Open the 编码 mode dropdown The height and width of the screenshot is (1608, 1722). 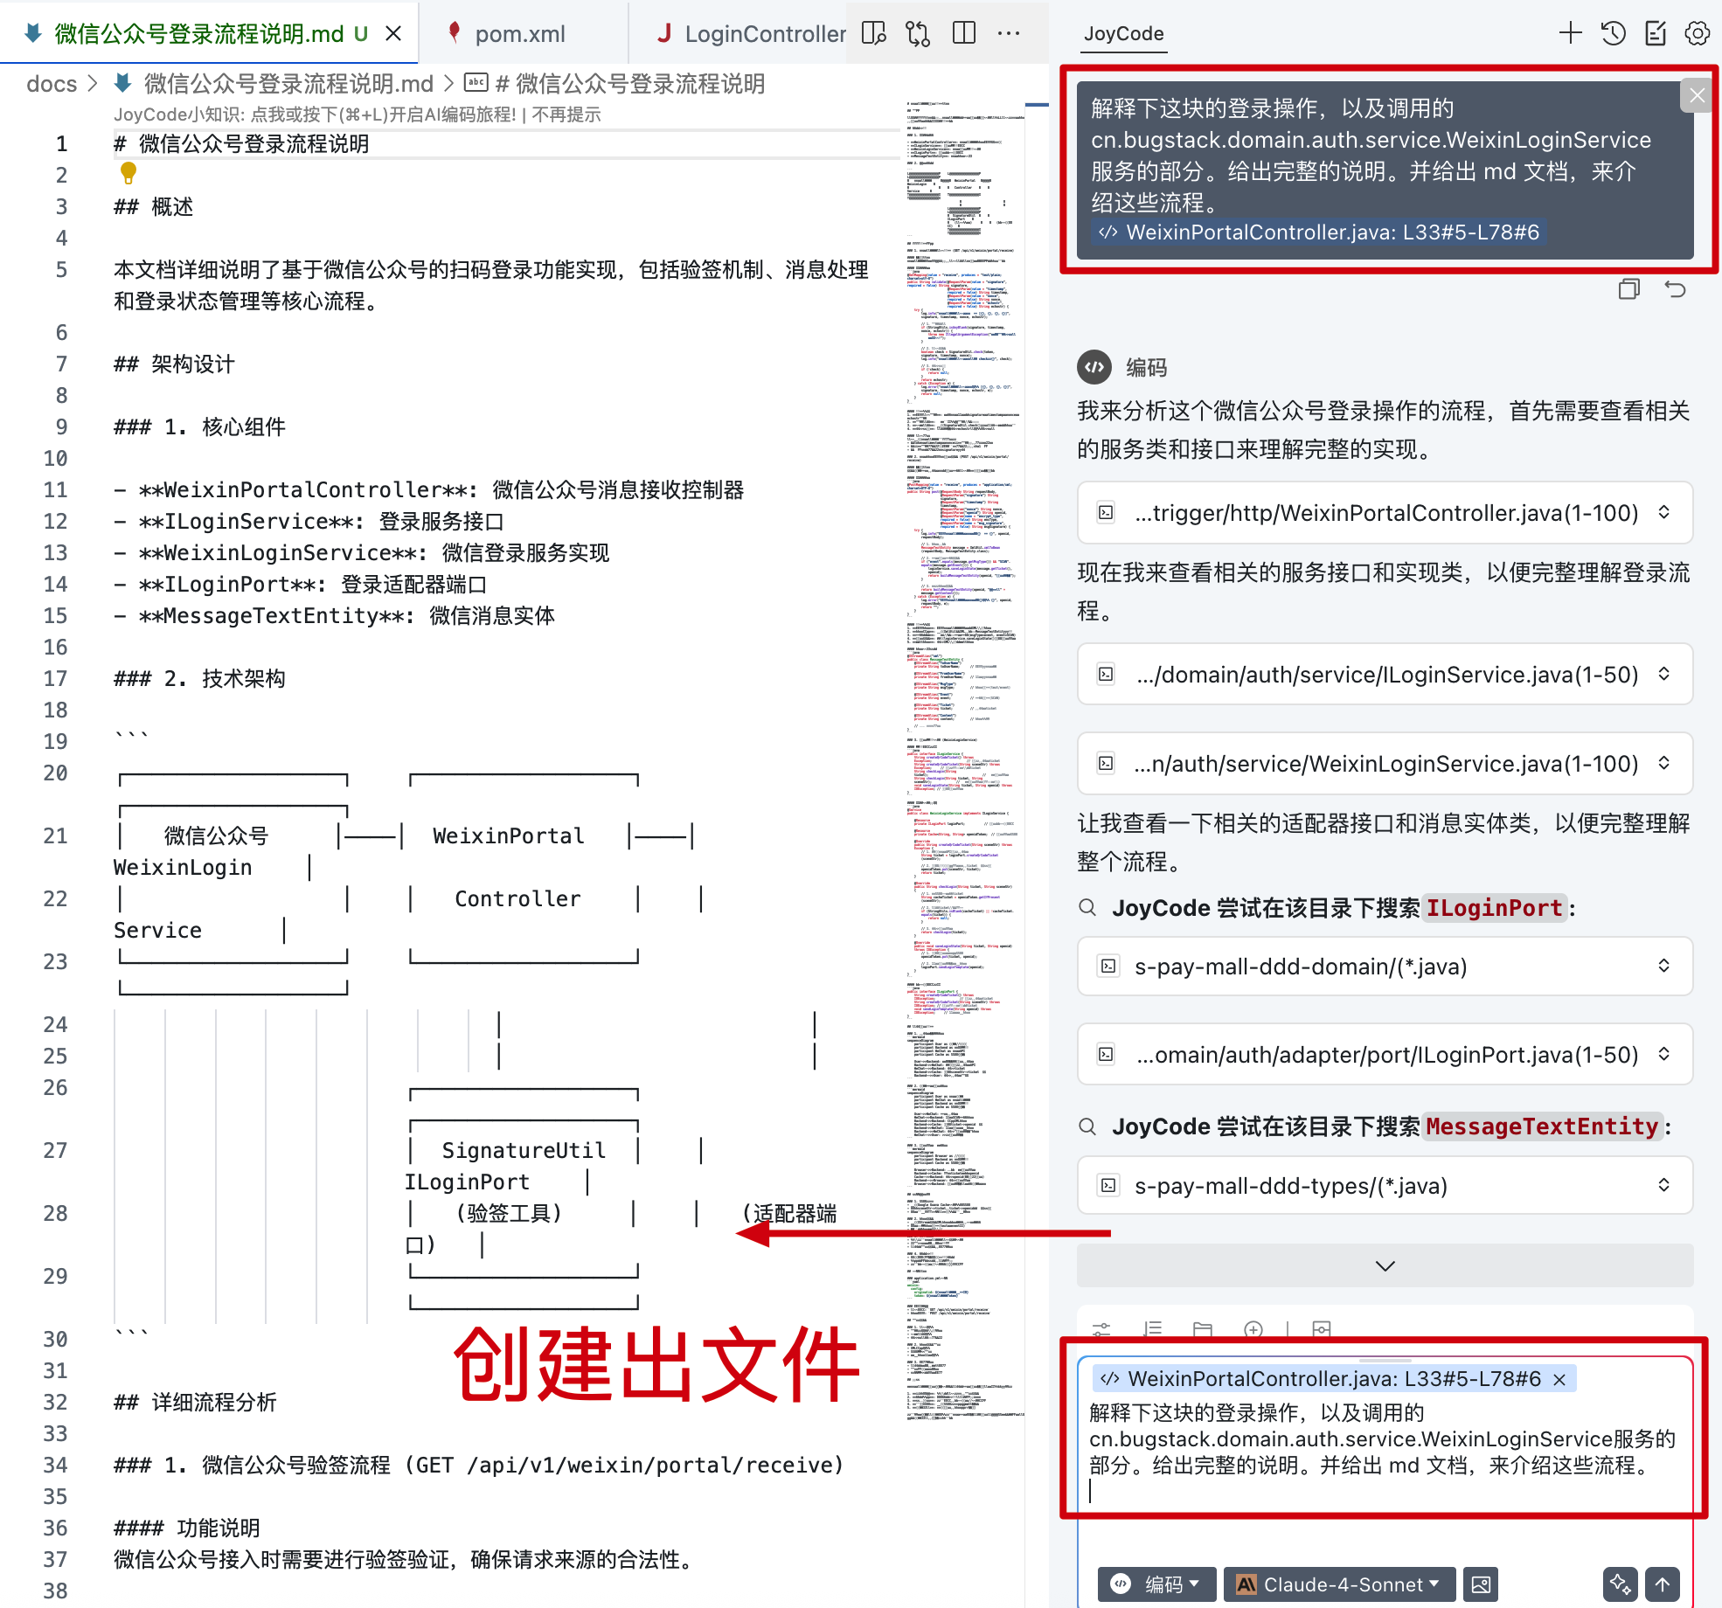tap(1156, 1584)
